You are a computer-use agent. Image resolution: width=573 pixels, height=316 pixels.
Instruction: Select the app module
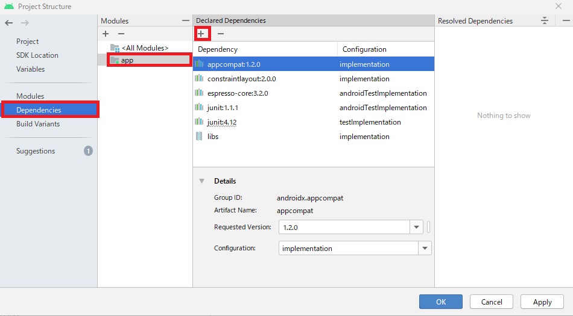127,60
